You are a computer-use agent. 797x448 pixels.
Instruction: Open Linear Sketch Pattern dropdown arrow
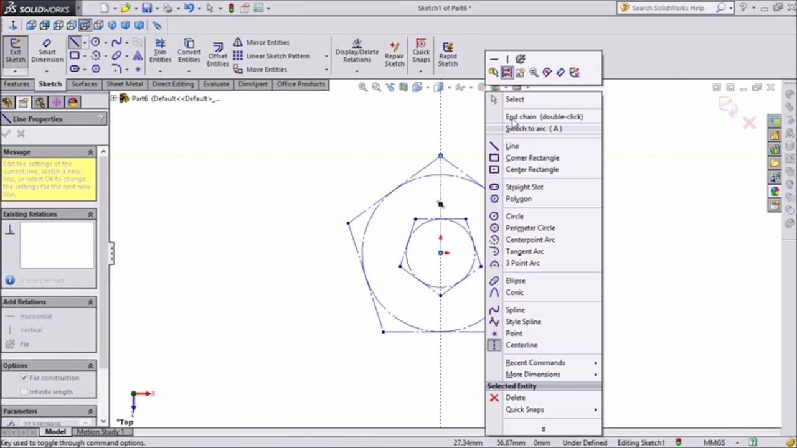pos(326,56)
